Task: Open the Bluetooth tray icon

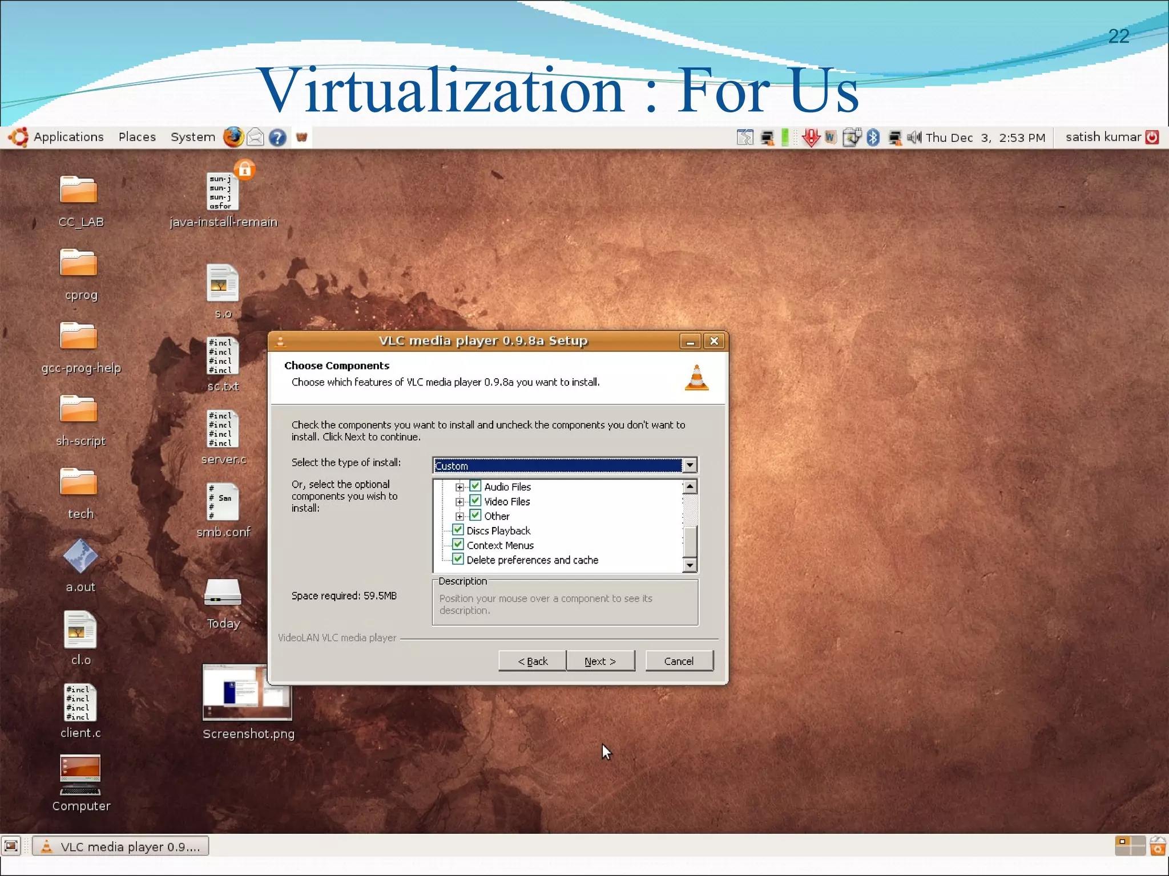Action: 873,137
